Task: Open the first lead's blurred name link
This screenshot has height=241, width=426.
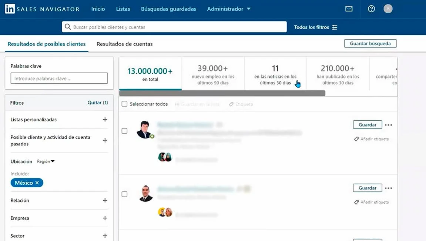Action: tap(185, 125)
